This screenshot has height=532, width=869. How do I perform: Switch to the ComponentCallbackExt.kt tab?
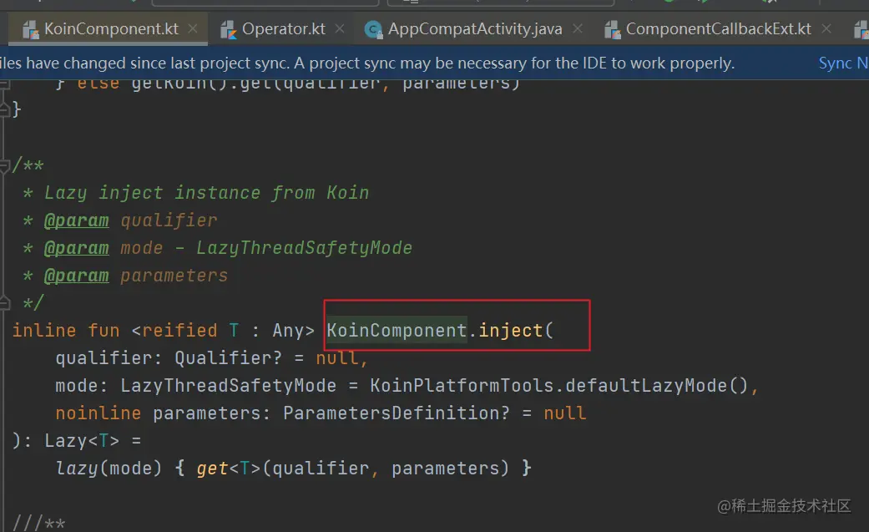pos(718,29)
